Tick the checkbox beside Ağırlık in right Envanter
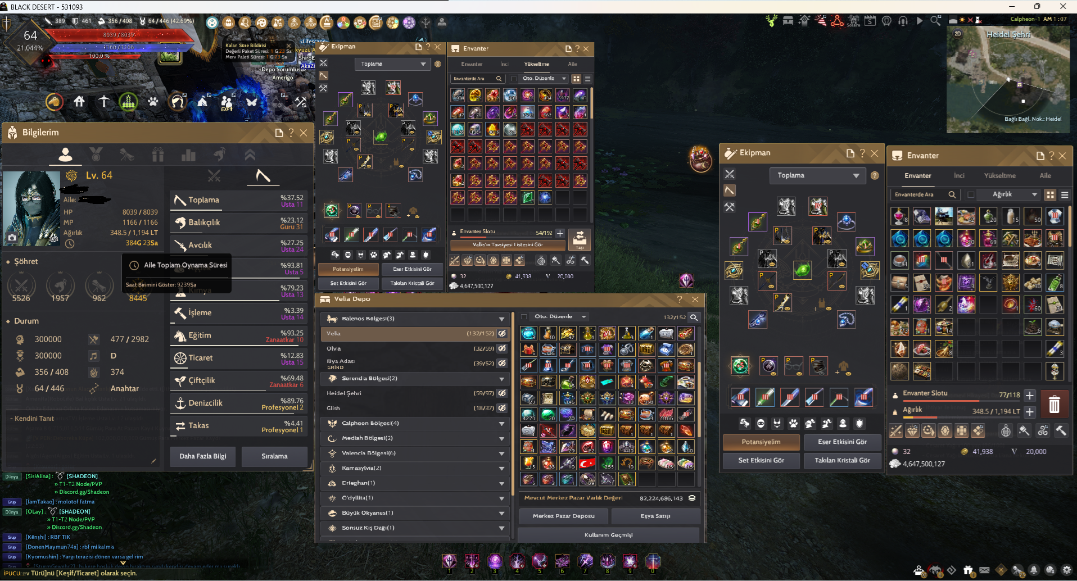Viewport: 1077px width, 581px height. click(x=971, y=195)
